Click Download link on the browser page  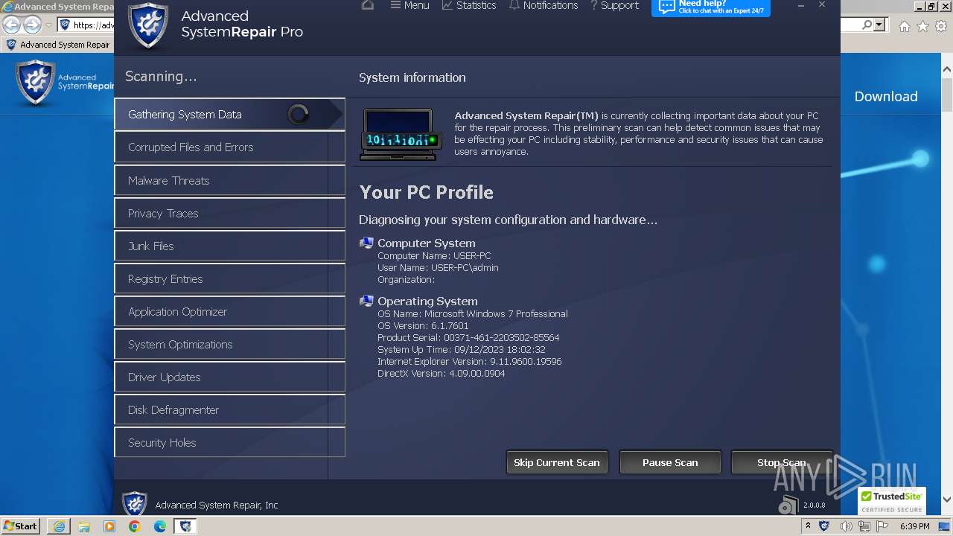click(886, 96)
